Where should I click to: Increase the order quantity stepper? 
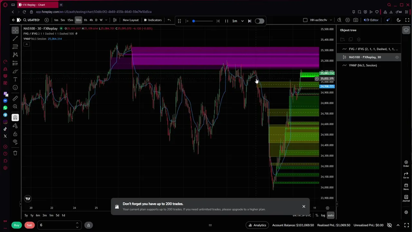77,223
